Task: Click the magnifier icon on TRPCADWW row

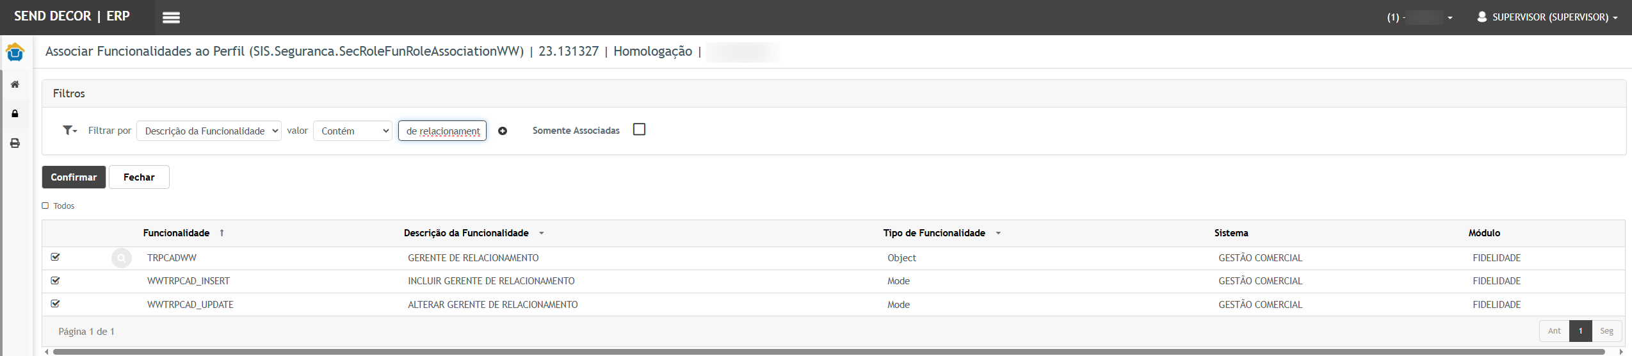Action: [121, 258]
